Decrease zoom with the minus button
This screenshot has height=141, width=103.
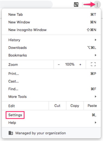(59, 65)
